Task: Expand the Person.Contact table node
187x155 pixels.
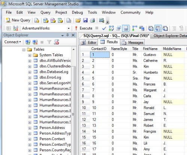Action: [x=30, y=139]
